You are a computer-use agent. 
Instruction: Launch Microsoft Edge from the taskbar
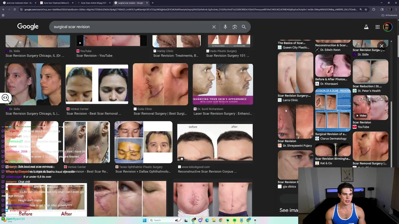[207, 220]
